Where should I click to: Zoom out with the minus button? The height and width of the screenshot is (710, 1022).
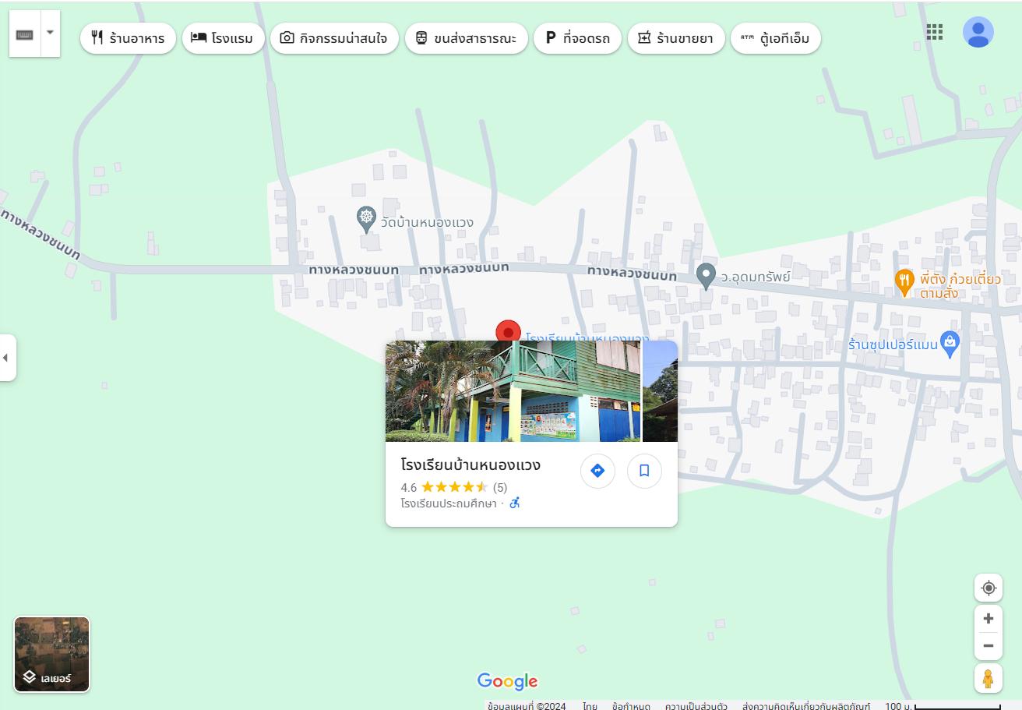(x=989, y=645)
